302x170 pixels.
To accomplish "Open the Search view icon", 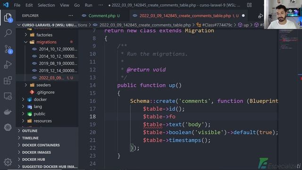I will (8, 33).
